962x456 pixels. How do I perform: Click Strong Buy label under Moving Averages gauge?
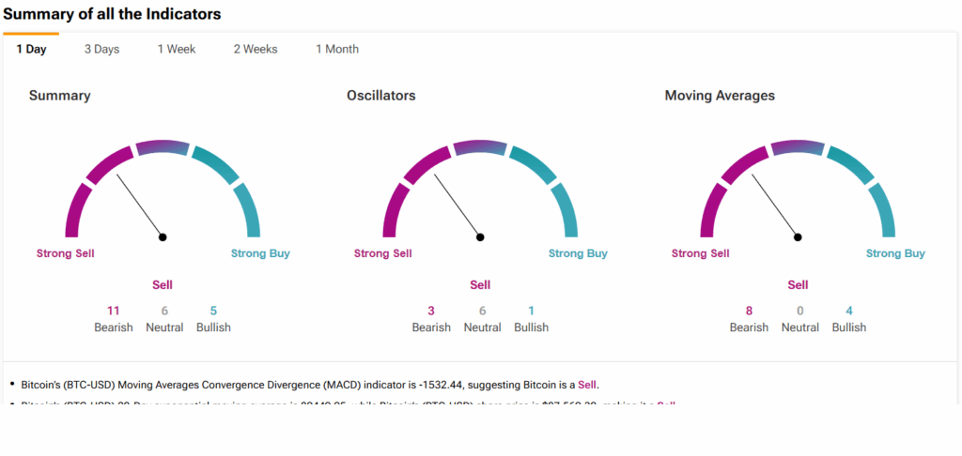click(x=895, y=253)
